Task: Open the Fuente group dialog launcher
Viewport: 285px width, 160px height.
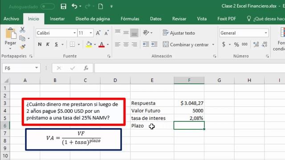Action: (x=109, y=56)
